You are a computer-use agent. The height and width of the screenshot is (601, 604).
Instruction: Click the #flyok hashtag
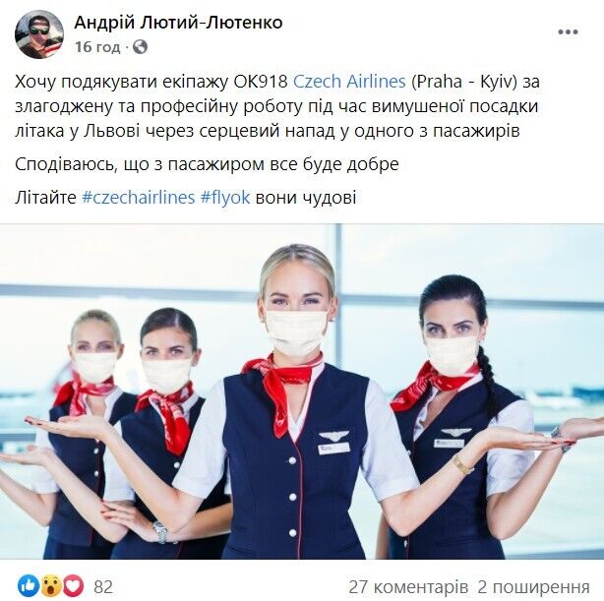225,198
